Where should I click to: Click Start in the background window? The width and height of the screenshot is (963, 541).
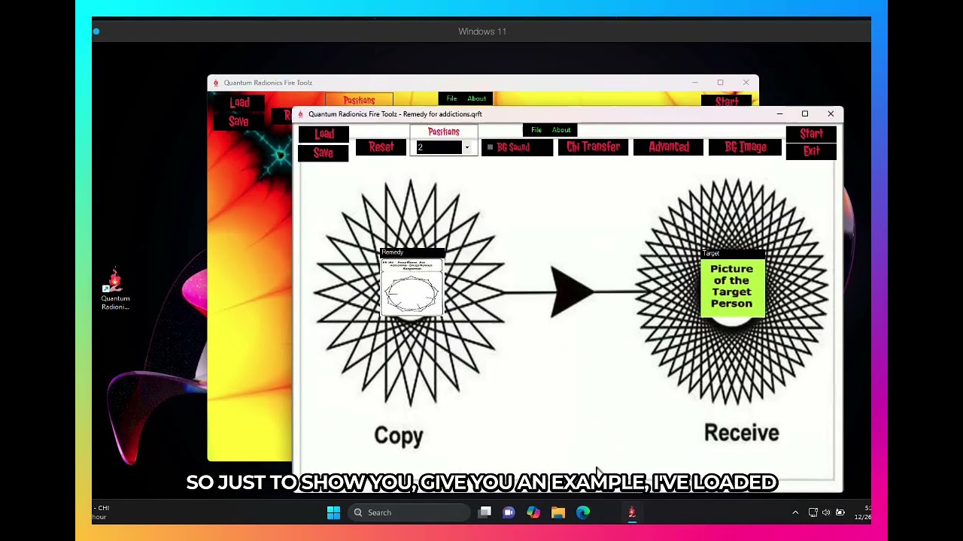click(x=726, y=101)
